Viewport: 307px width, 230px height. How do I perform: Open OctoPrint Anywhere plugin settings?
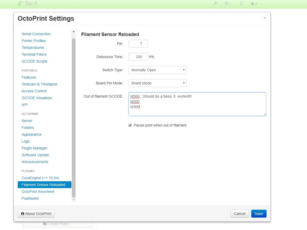(38, 192)
